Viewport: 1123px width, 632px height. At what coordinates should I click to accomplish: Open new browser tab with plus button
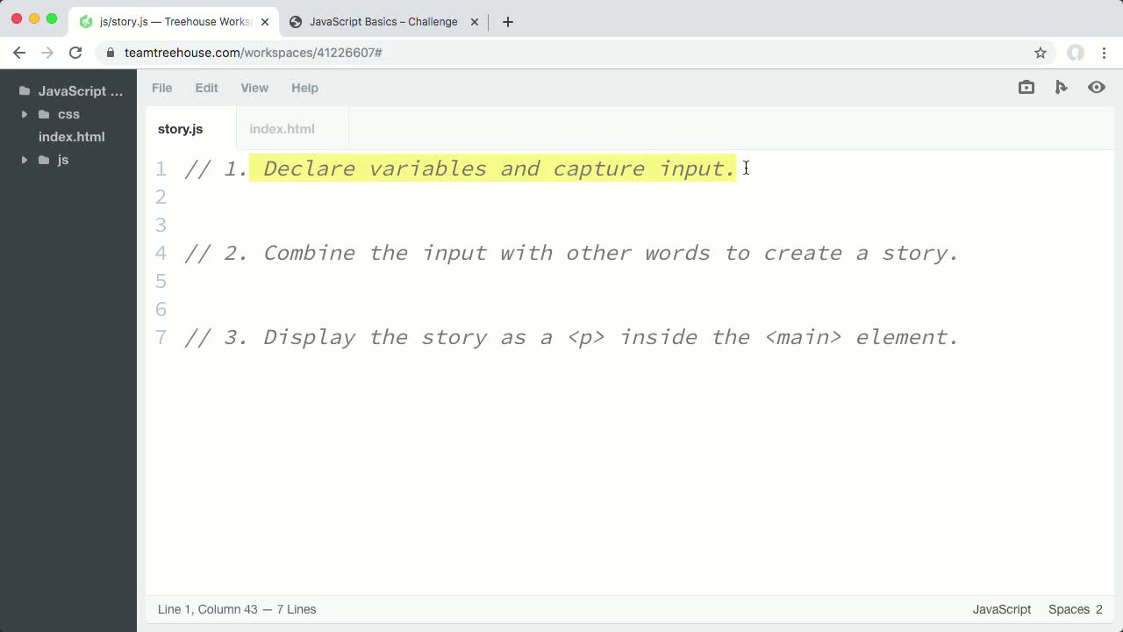click(507, 22)
